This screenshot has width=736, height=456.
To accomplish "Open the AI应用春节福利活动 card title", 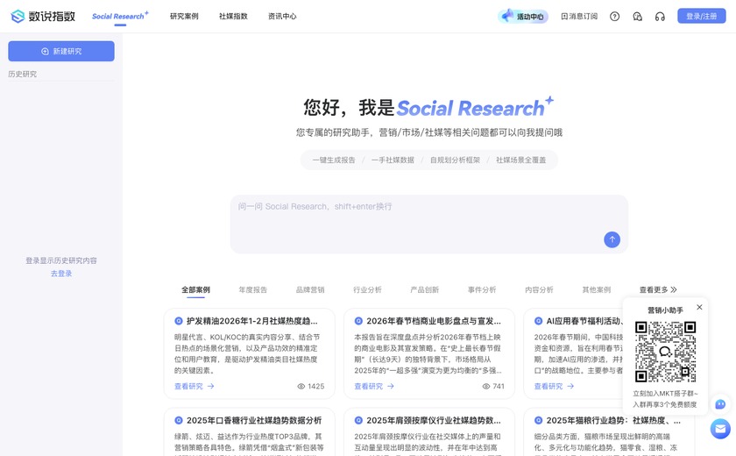I will [584, 321].
